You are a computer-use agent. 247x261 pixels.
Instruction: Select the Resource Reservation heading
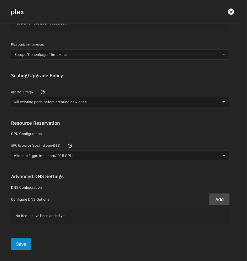pyautogui.click(x=35, y=123)
